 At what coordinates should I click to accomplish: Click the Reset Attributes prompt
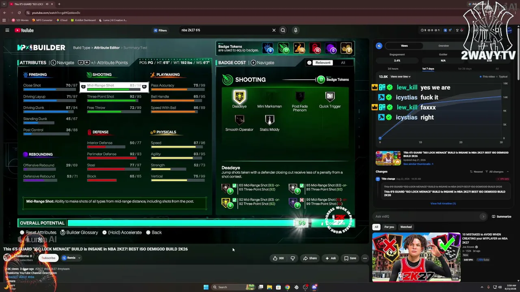[x=38, y=232]
